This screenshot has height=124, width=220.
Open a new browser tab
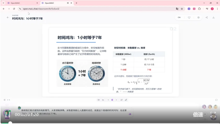tap(76, 3)
